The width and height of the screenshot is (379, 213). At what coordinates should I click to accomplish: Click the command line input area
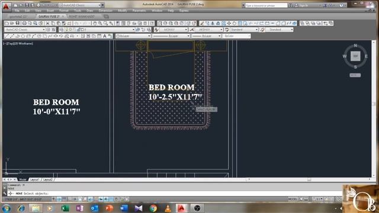point(174,193)
